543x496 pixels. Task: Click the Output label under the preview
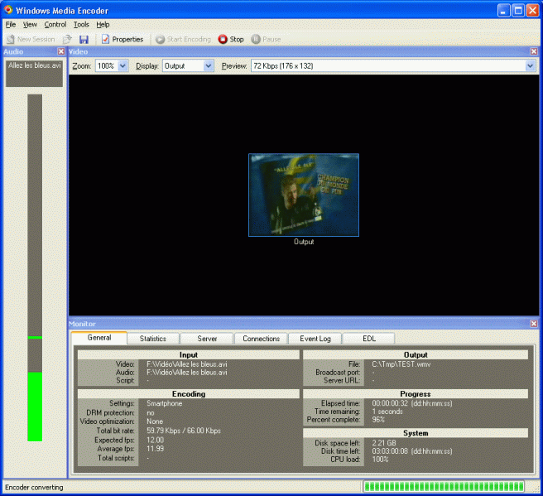point(304,242)
